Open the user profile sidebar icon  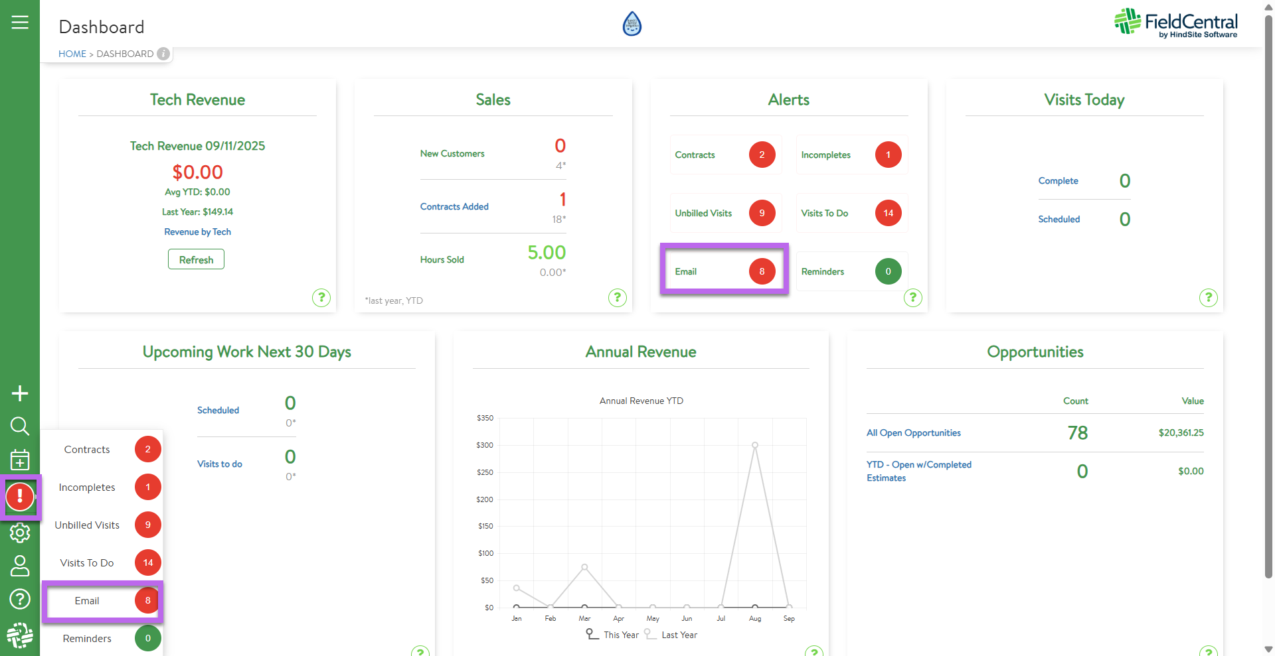pos(20,566)
